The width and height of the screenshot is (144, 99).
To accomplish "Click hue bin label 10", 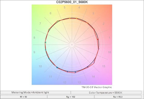I will [x=40, y=66].
